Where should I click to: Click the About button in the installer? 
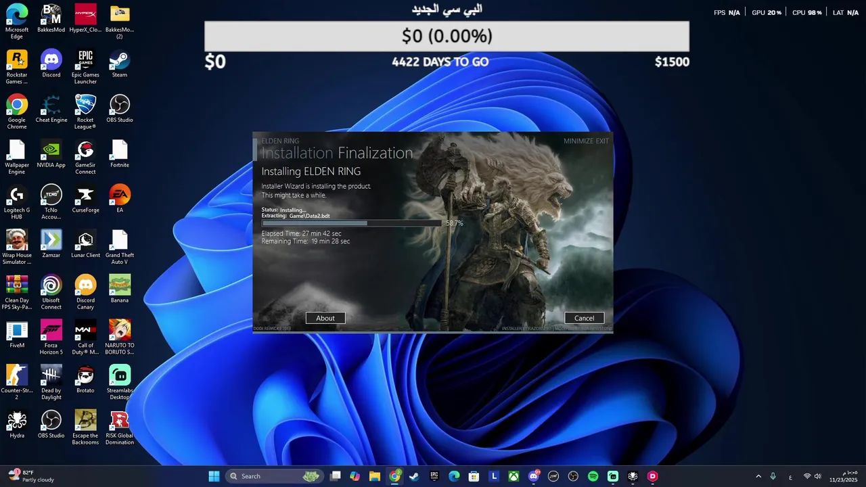click(325, 318)
